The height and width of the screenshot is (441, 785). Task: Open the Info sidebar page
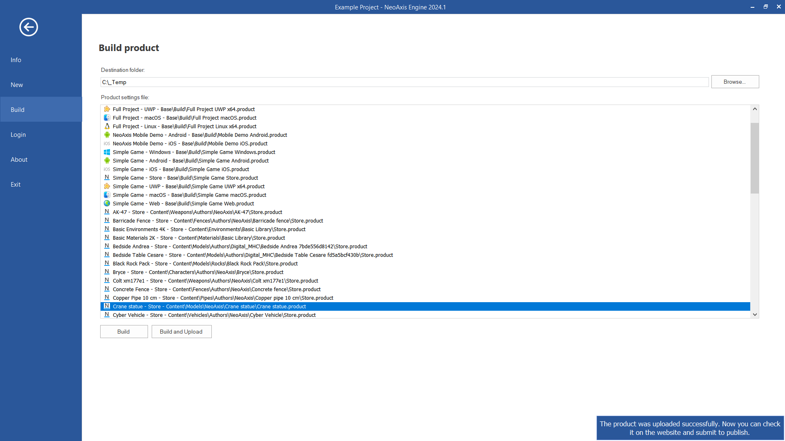click(16, 60)
